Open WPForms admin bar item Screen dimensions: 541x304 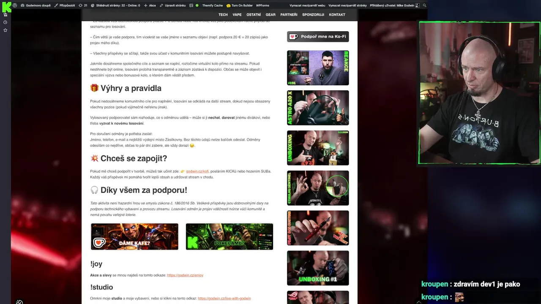[x=262, y=5]
